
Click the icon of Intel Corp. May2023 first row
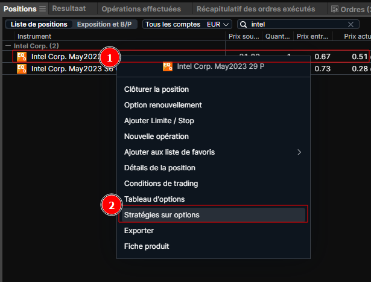pos(22,57)
